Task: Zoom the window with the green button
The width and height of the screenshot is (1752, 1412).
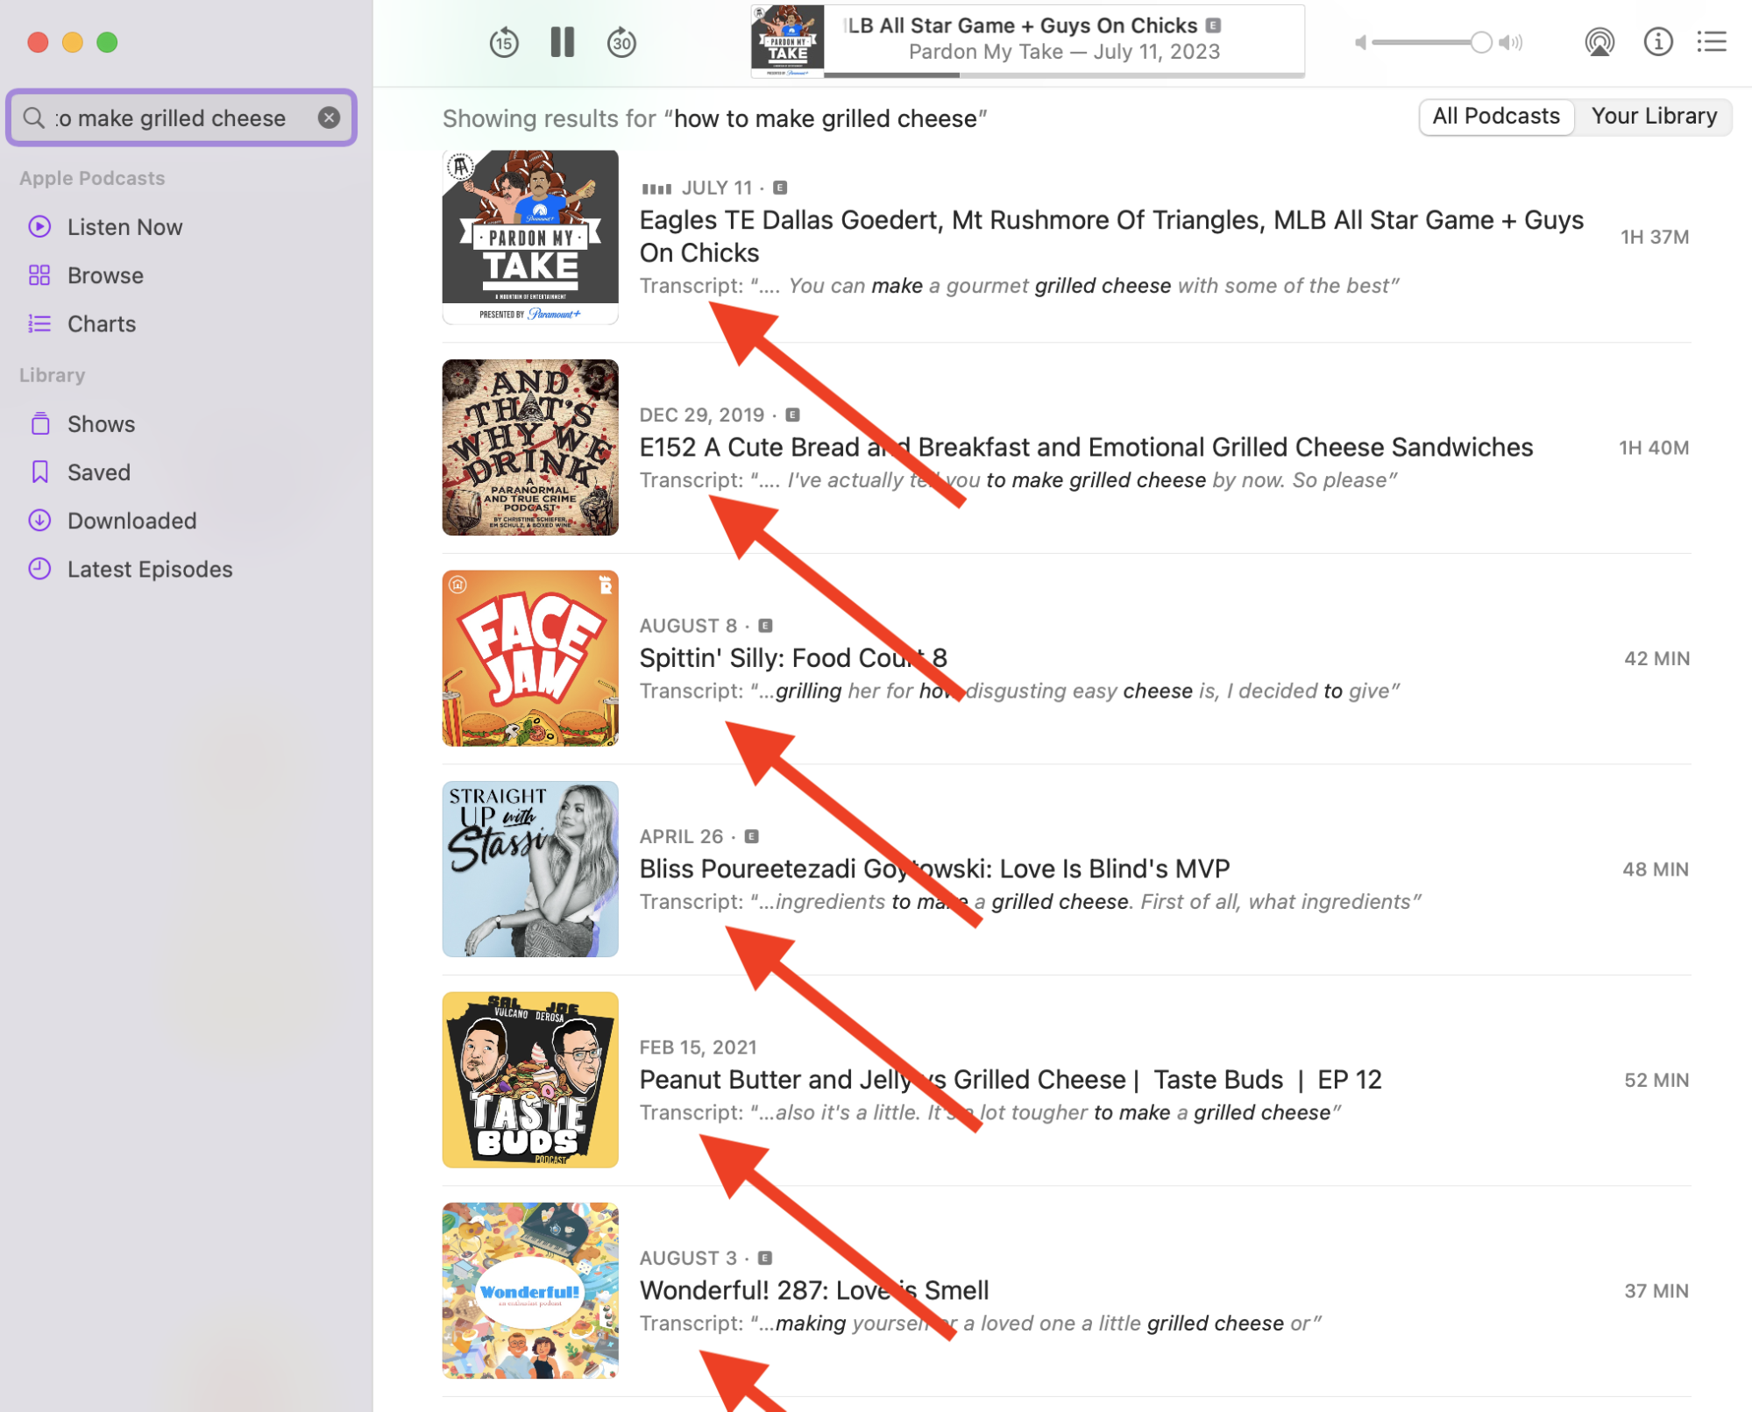Action: pos(107,42)
